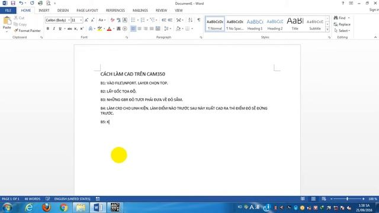Screen dimensions: 379x213
Task: Open Google Chrome from the taskbar
Action: [x=63, y=208]
